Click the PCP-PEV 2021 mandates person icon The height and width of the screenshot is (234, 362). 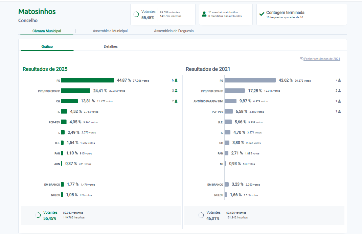coord(339,111)
